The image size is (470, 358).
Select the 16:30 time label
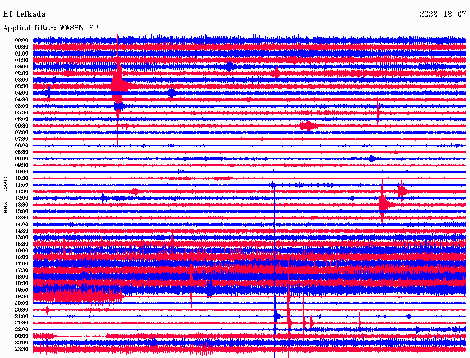21,257
